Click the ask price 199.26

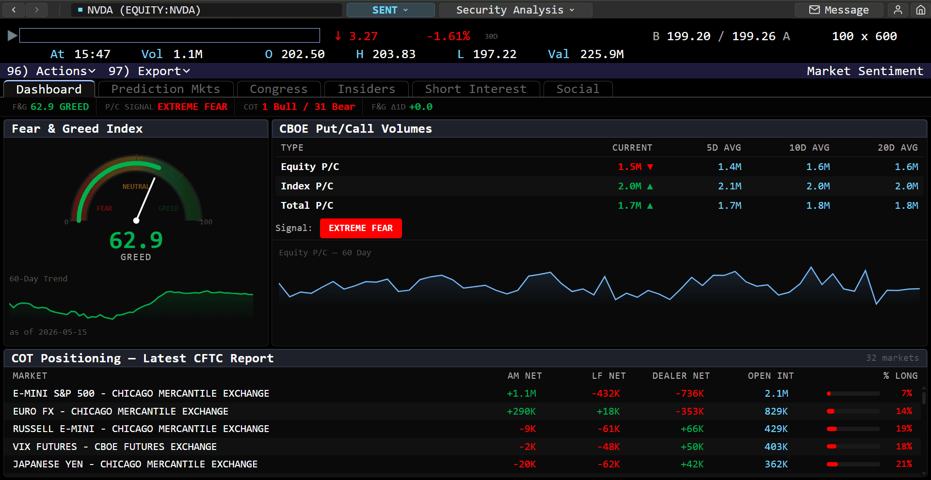click(x=754, y=36)
